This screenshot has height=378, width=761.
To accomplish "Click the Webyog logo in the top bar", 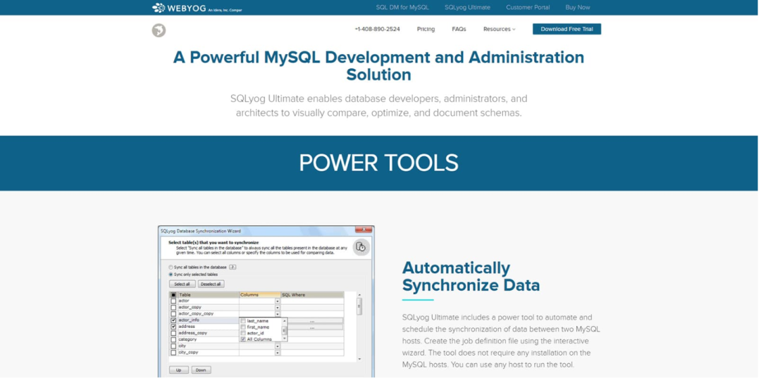I will (x=197, y=8).
